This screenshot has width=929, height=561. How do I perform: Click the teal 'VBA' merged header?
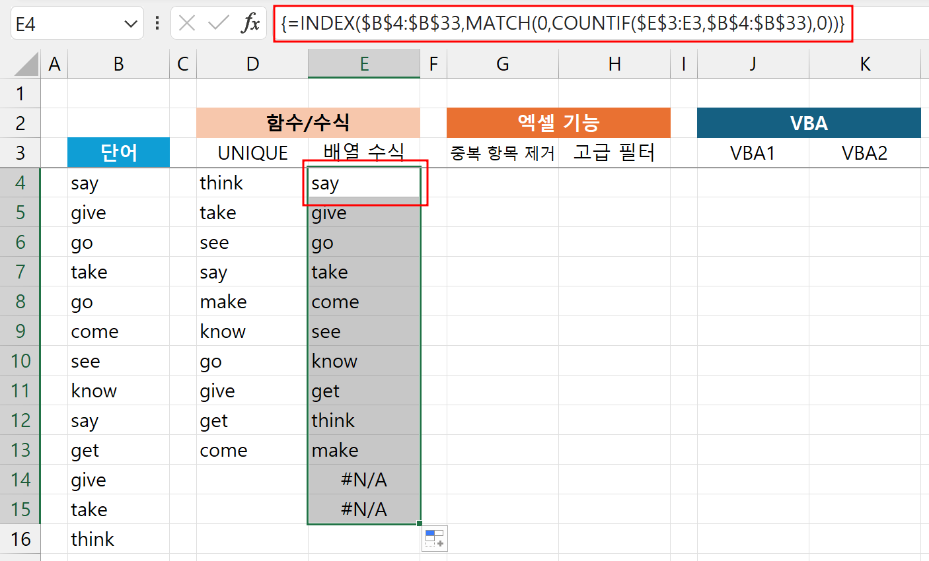pos(809,123)
